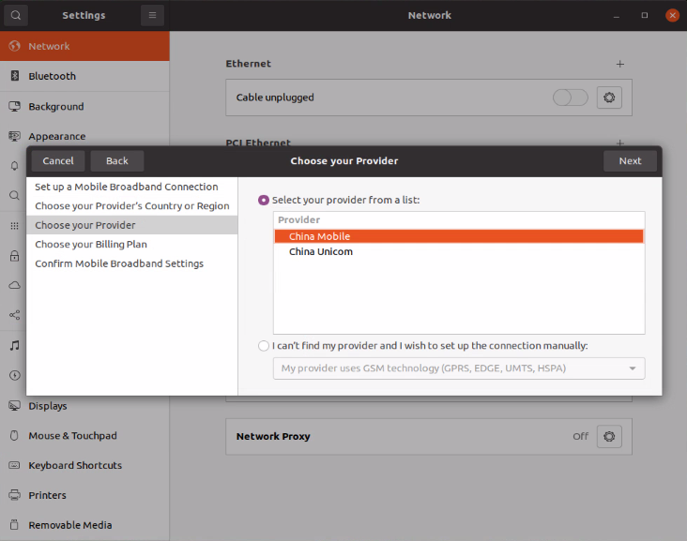Maximize the Settings window

click(645, 15)
